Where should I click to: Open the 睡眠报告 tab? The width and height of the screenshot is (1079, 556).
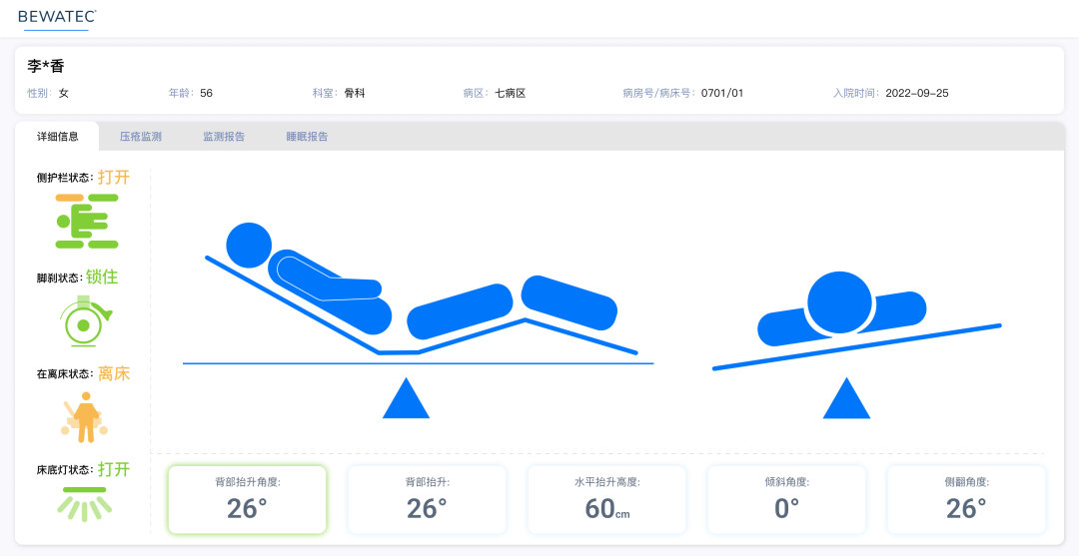click(307, 137)
